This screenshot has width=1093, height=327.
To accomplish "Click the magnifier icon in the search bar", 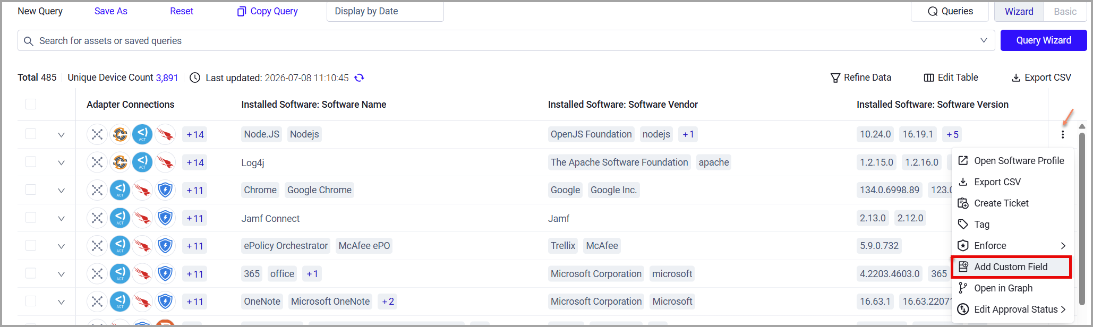I will click(29, 41).
